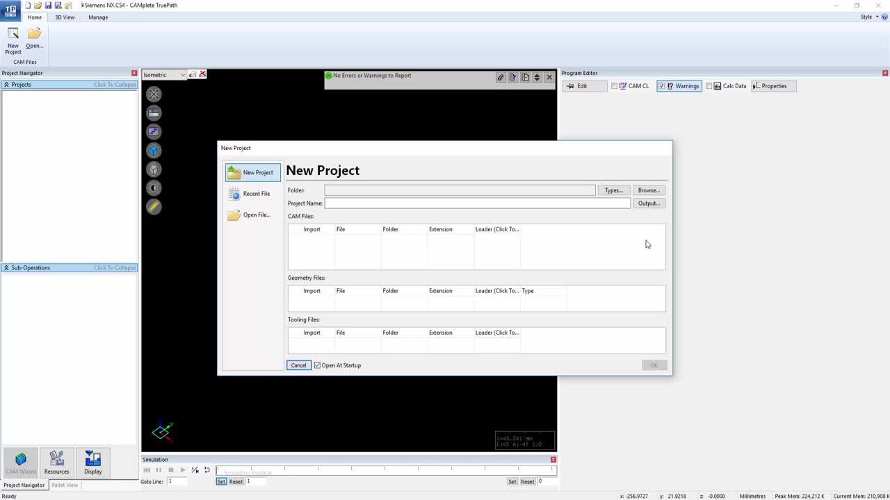890x500 pixels.
Task: Click Cancel in New Project dialog
Action: coord(298,365)
